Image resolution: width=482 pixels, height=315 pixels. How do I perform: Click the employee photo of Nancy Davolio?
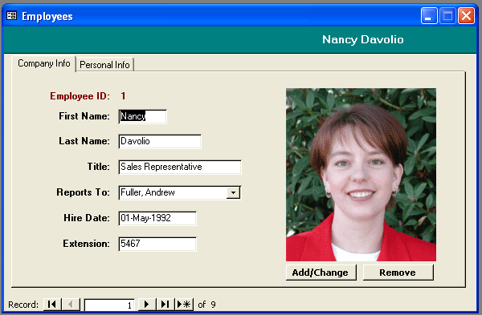[x=361, y=175]
